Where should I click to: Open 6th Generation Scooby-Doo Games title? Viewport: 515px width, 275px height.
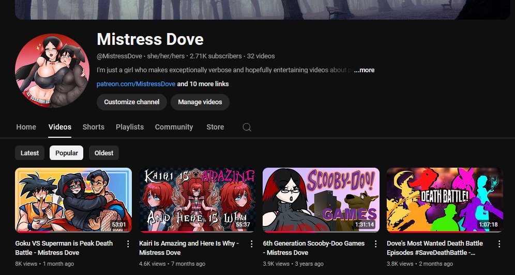[x=314, y=248]
